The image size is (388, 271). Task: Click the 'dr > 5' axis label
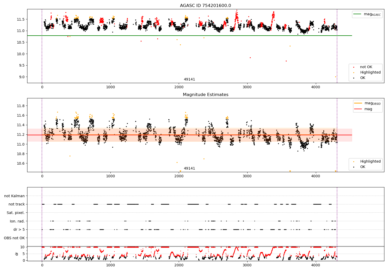[x=19, y=230]
